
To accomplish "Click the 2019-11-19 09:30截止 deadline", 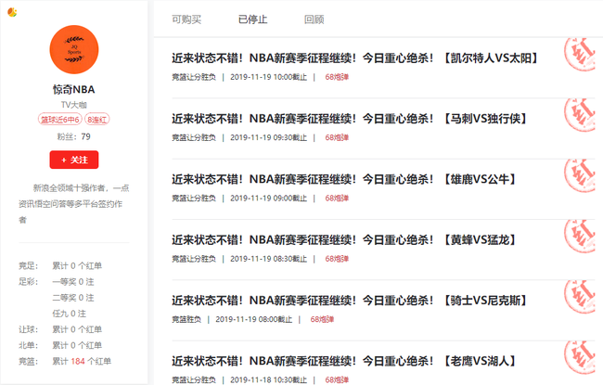I will coord(269,137).
